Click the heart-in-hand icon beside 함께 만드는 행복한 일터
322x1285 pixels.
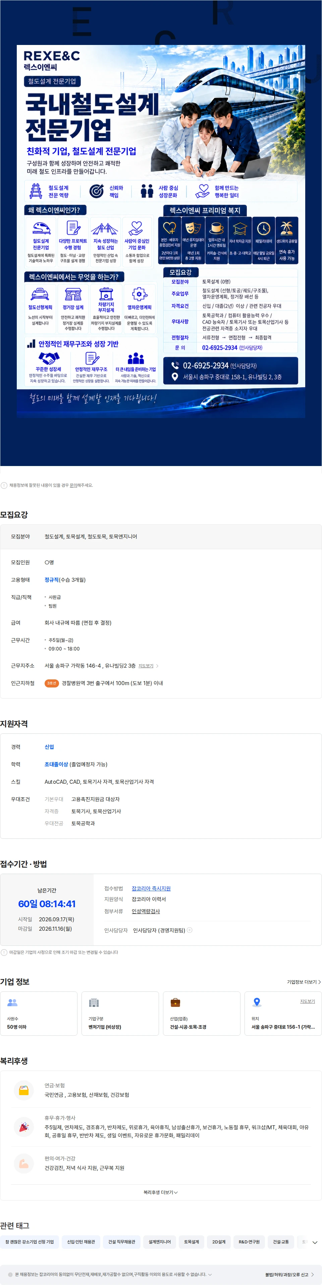[202, 191]
